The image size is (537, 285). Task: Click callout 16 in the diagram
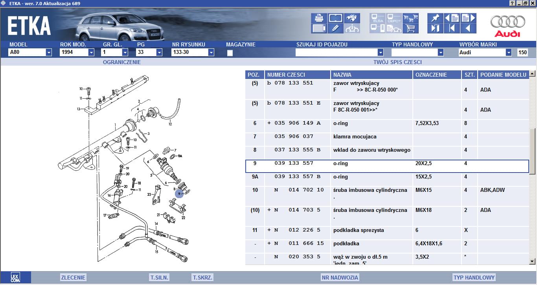(x=110, y=195)
